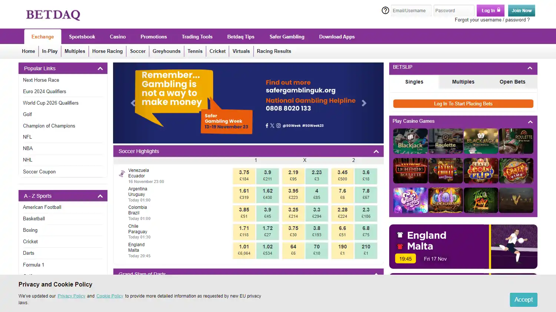Open the Exchange tab

pyautogui.click(x=43, y=37)
